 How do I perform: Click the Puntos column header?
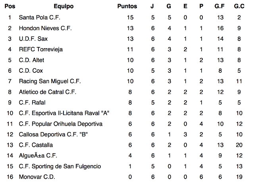click(x=127, y=6)
